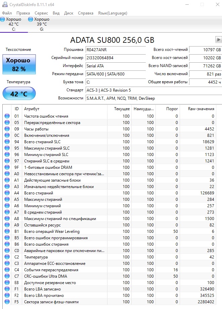
Task: Click the status orb for attribute B1
Action: pos(7,231)
